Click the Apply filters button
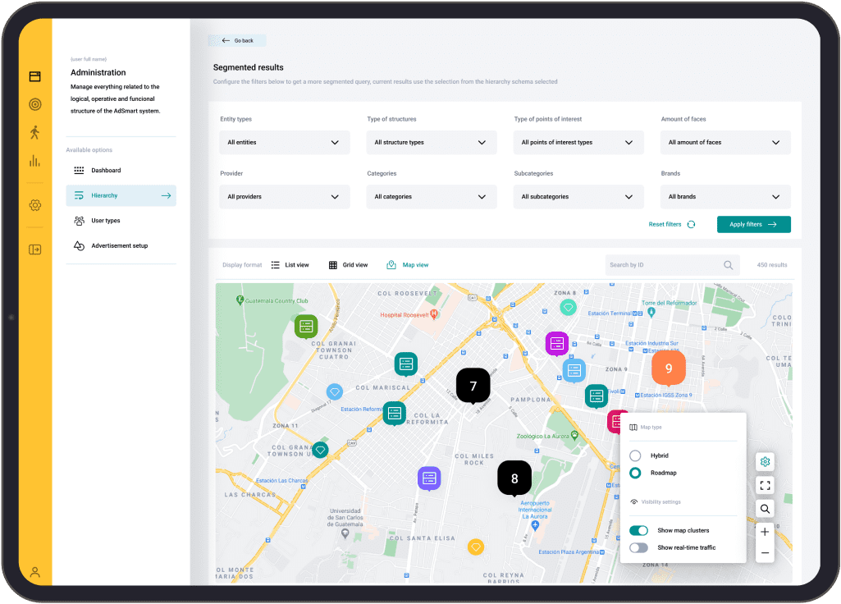 [753, 223]
